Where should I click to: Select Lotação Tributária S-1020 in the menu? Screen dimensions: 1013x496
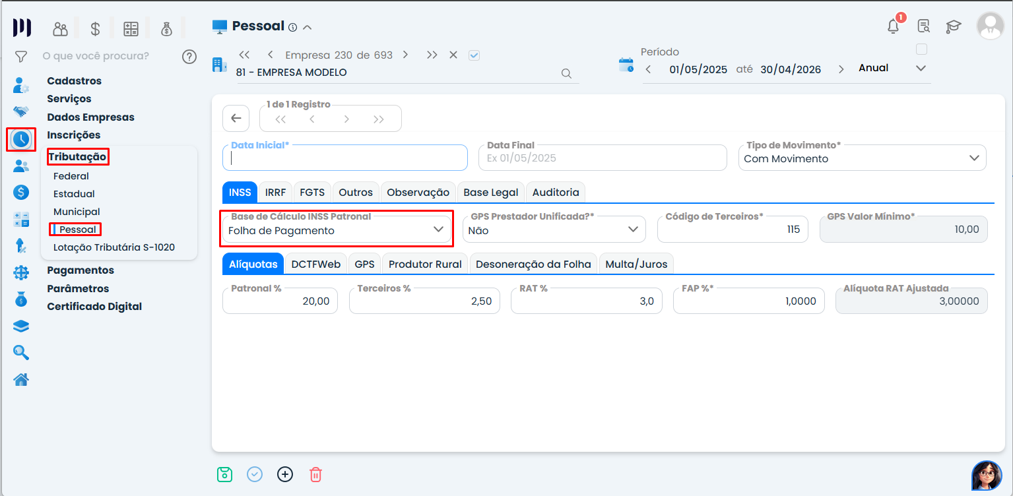[114, 247]
